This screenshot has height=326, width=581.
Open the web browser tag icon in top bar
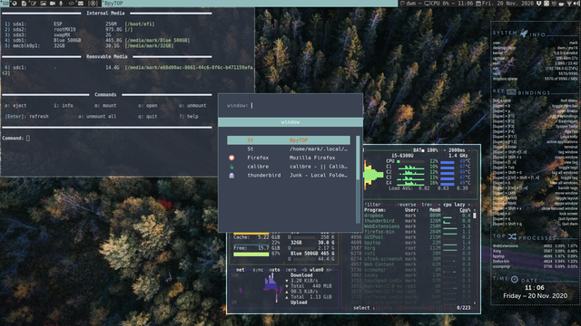(15, 4)
